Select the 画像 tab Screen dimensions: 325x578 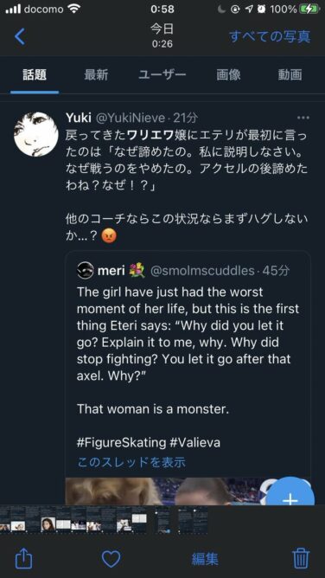click(228, 74)
